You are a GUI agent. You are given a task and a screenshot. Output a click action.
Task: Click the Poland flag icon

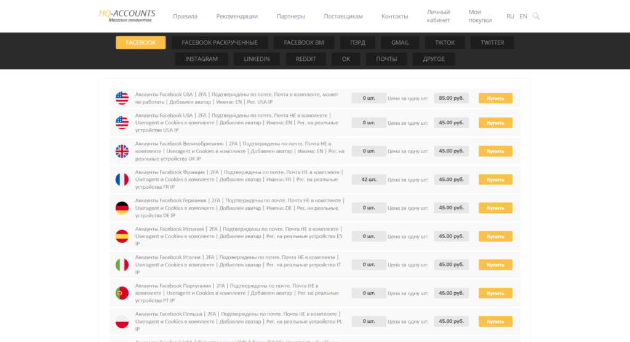click(122, 322)
